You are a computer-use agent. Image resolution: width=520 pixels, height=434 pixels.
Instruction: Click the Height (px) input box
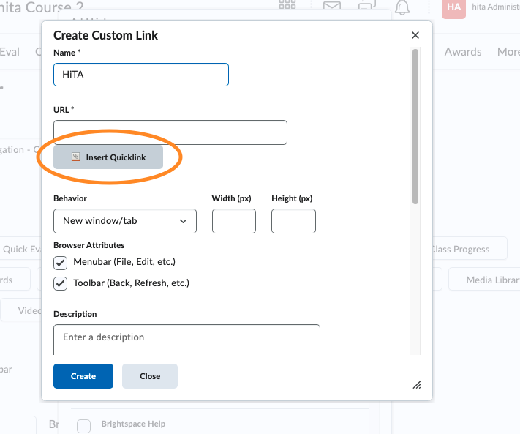293,221
